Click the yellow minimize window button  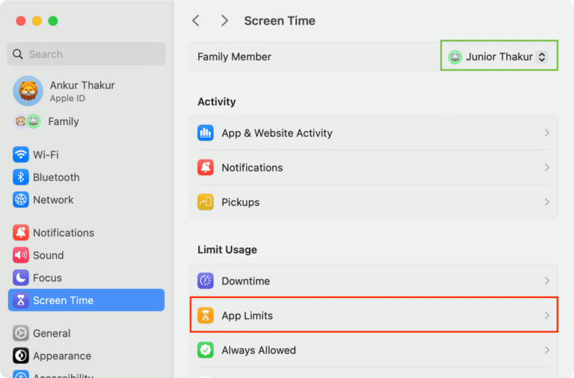37,21
